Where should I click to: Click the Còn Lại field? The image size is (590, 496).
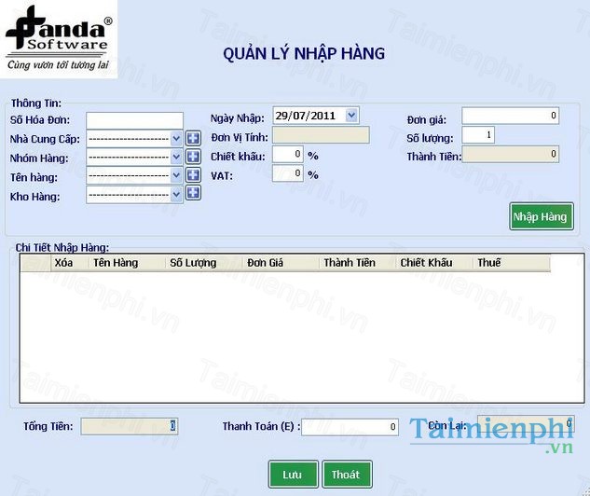pos(526,424)
